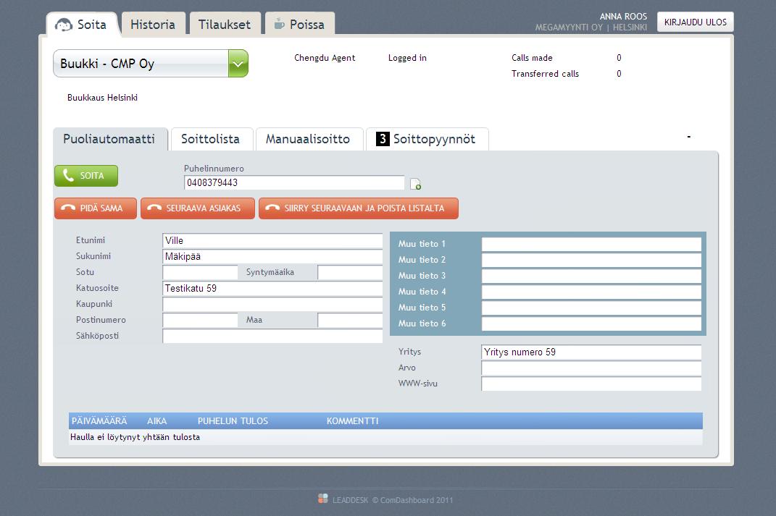Click the KIRJAUDU ULOS logout button
The height and width of the screenshot is (516, 776).
pyautogui.click(x=695, y=22)
